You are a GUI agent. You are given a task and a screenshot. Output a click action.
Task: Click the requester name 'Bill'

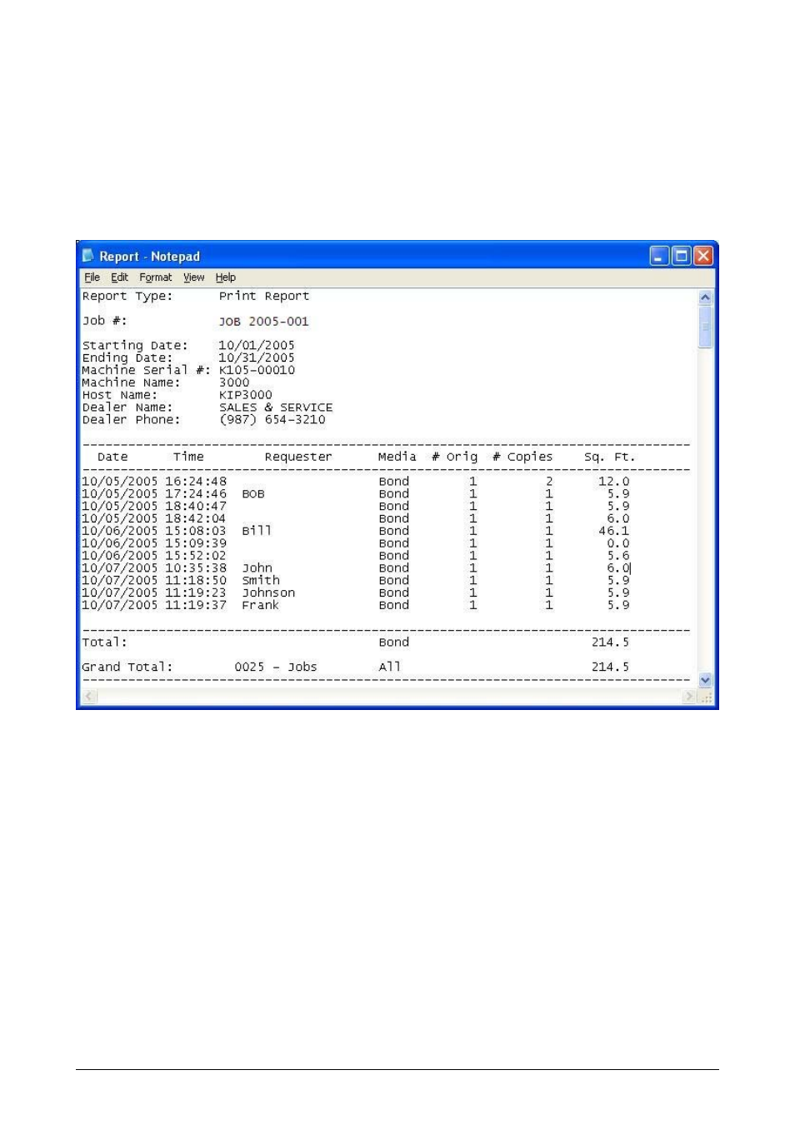click(257, 531)
